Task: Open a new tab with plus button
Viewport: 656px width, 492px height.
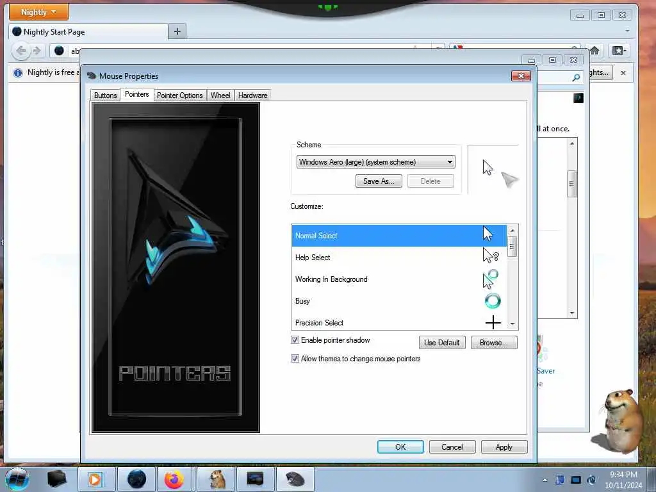Action: point(177,31)
